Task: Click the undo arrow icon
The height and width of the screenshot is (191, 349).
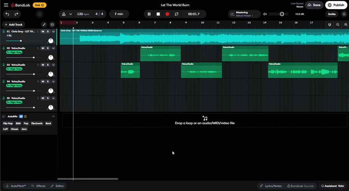Action: (x=7, y=14)
